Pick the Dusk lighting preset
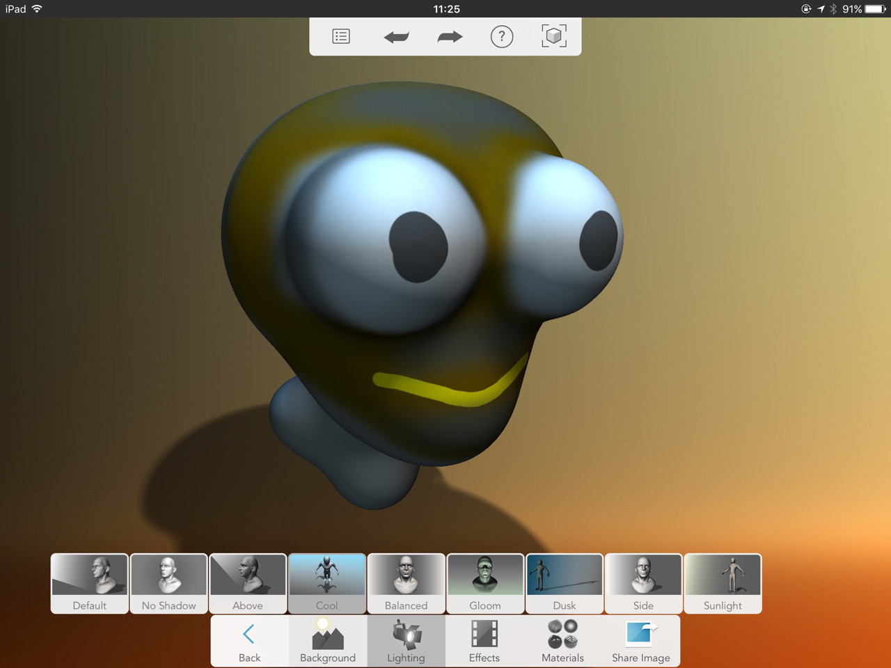This screenshot has height=668, width=891. coord(565,583)
